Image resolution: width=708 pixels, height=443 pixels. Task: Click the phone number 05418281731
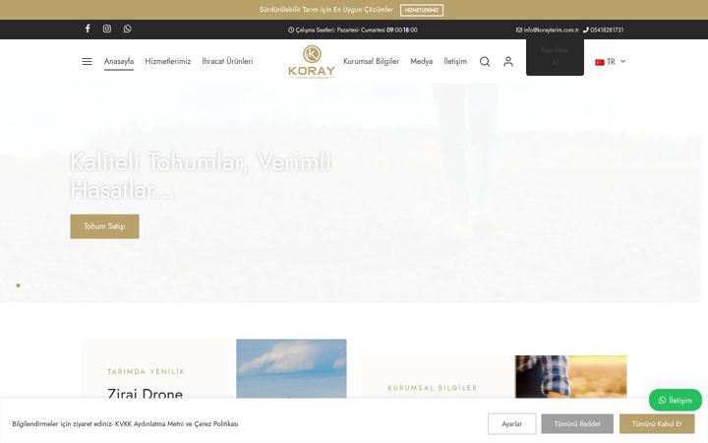(603, 30)
